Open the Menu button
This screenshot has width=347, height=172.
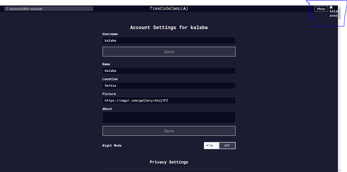321,9
